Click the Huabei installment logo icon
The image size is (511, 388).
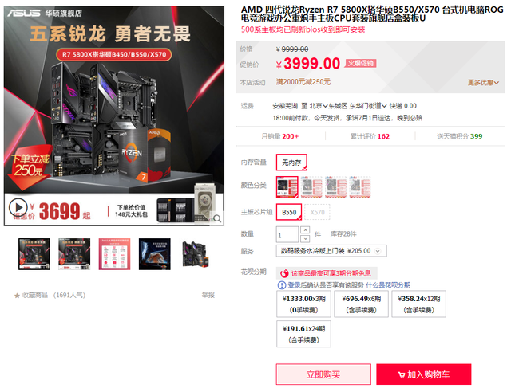coord(284,273)
